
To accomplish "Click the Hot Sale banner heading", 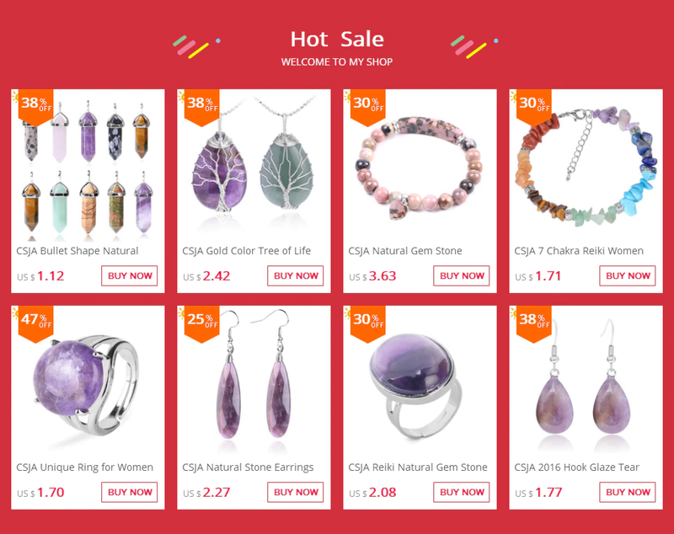I will coord(337,39).
